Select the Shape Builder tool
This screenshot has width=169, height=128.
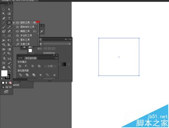4,45
